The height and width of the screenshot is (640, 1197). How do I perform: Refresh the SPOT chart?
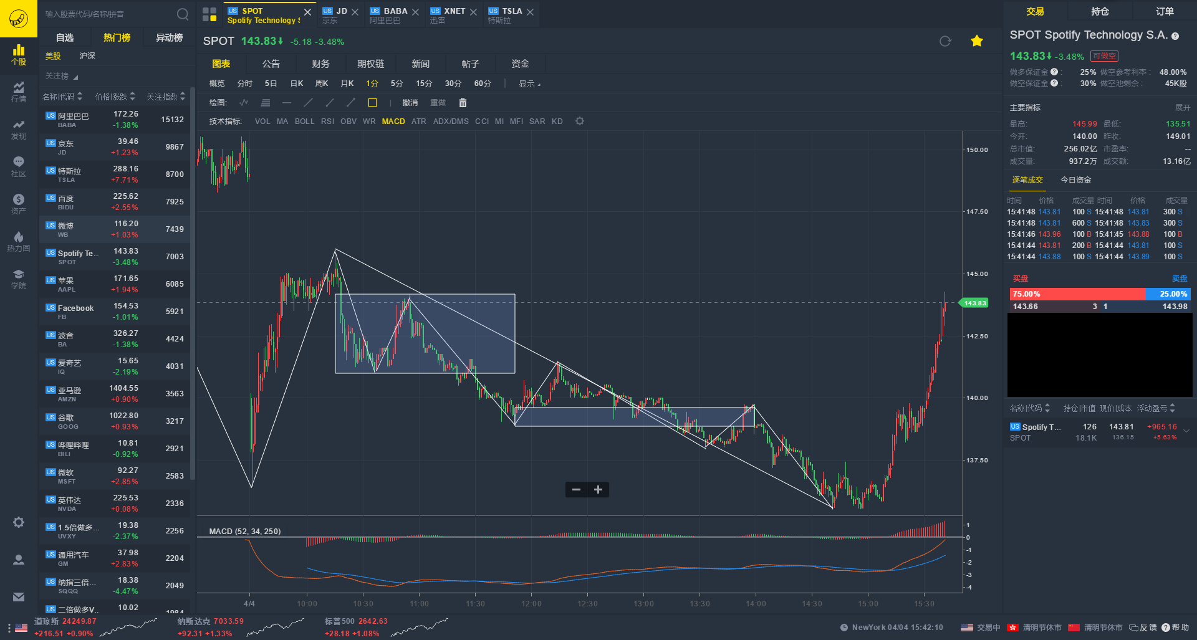tap(945, 41)
